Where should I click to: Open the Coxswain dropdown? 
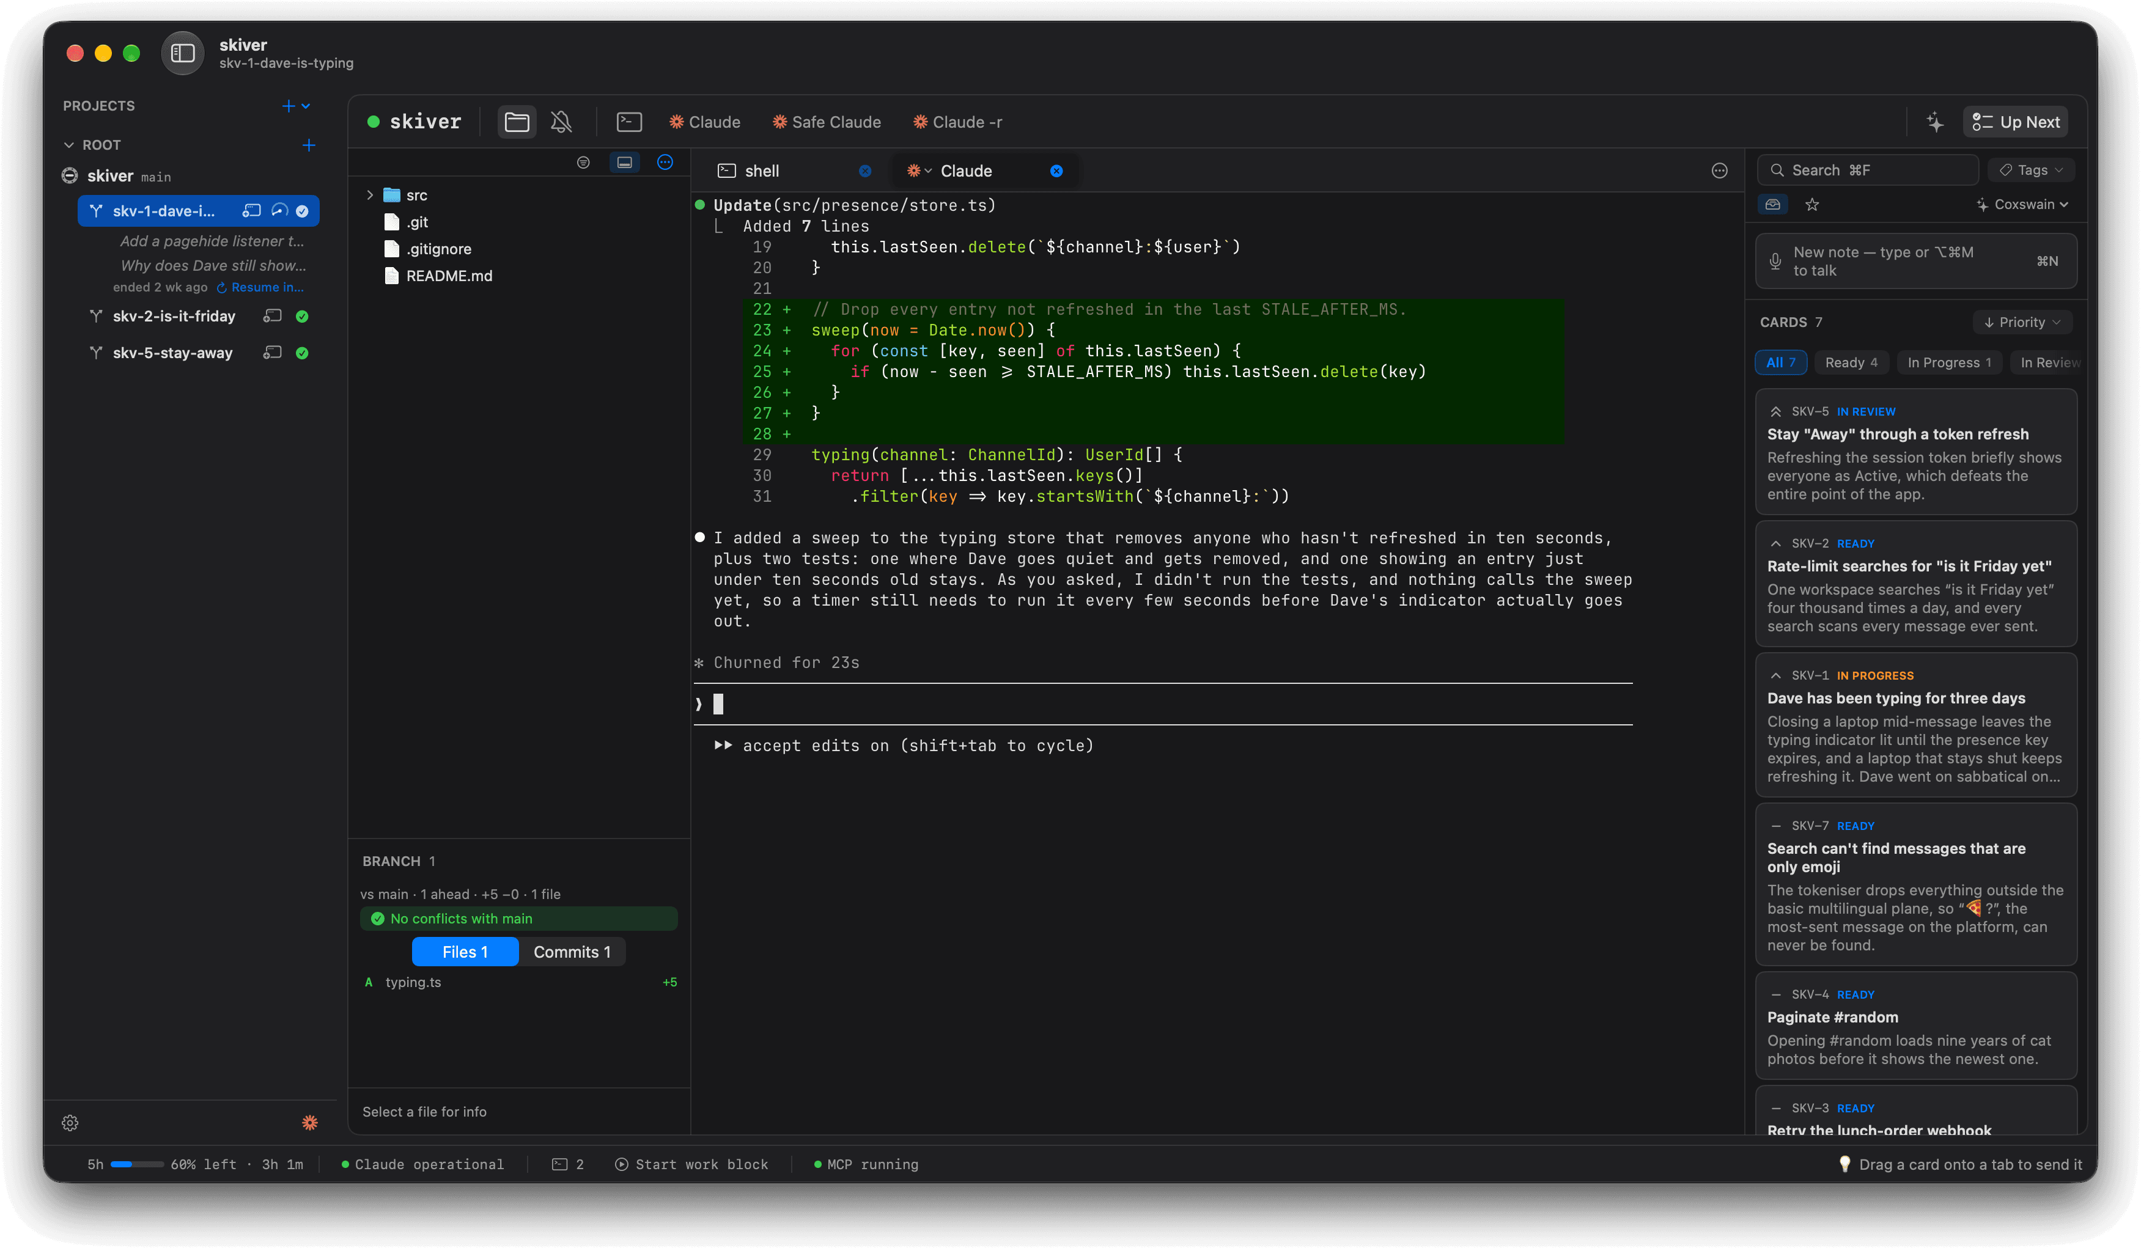point(2022,205)
